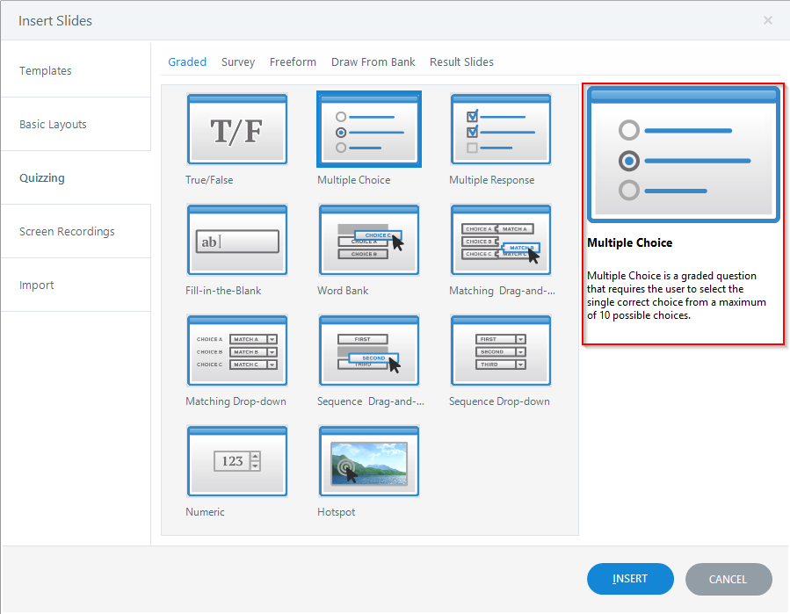Cancel the Insert Slides dialog
The width and height of the screenshot is (790, 614).
[728, 579]
